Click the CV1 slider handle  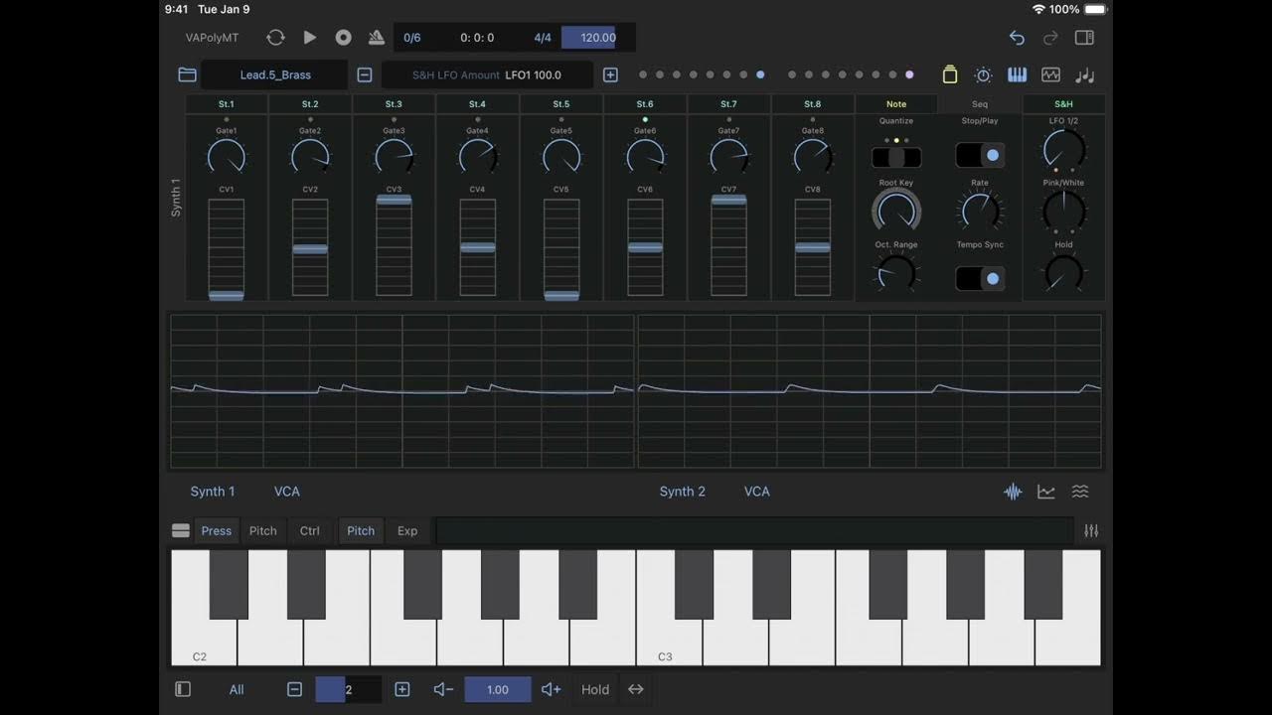(x=227, y=295)
